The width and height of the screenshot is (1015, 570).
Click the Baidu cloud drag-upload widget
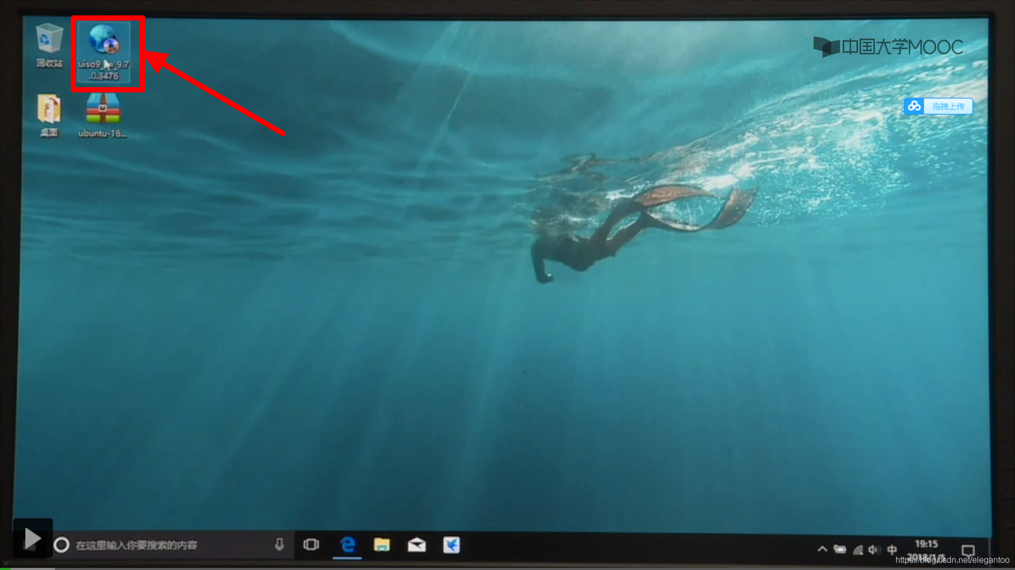click(938, 106)
